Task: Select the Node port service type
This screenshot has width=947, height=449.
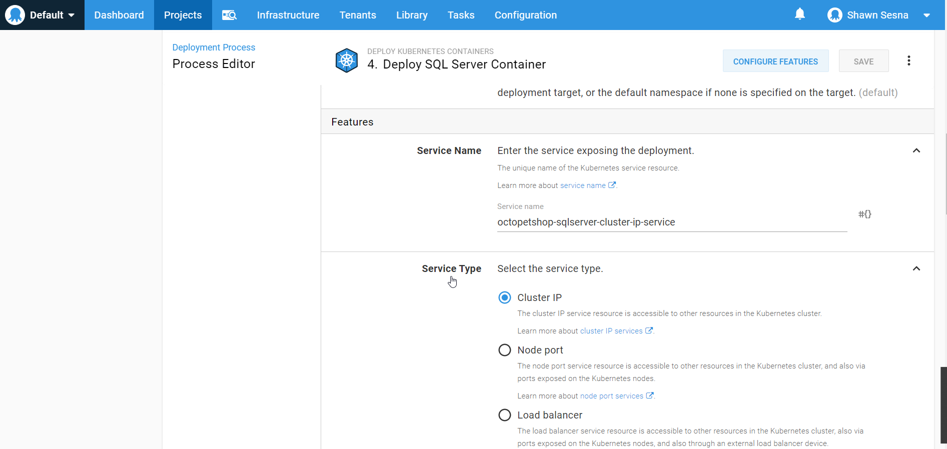Action: point(505,350)
